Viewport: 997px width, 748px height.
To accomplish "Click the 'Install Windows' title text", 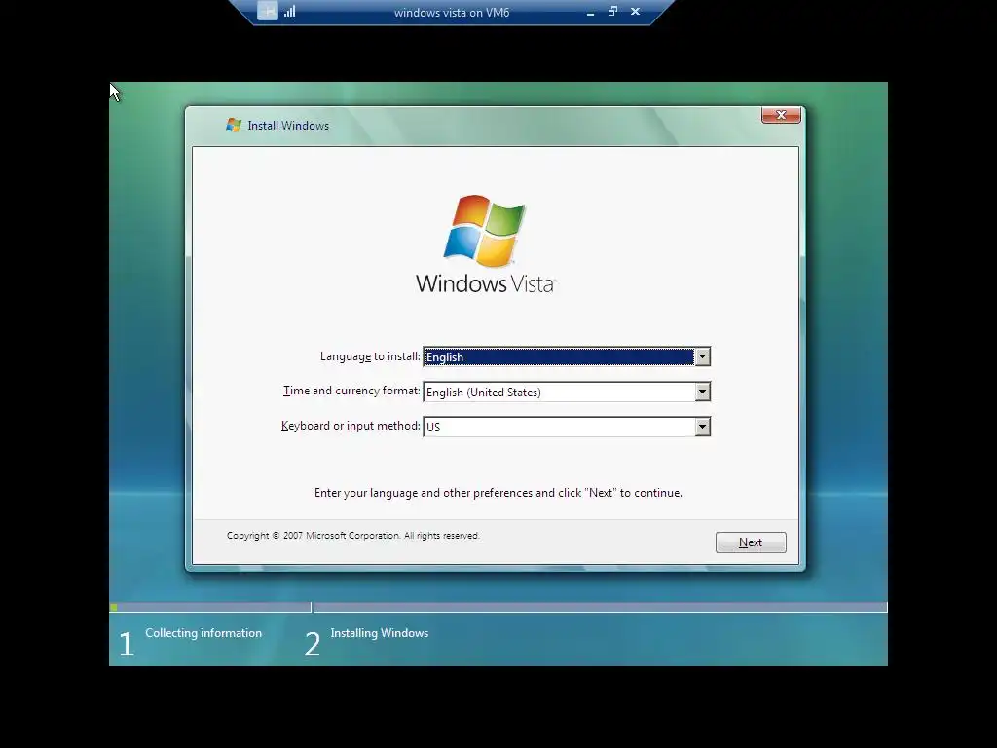I will [x=288, y=126].
